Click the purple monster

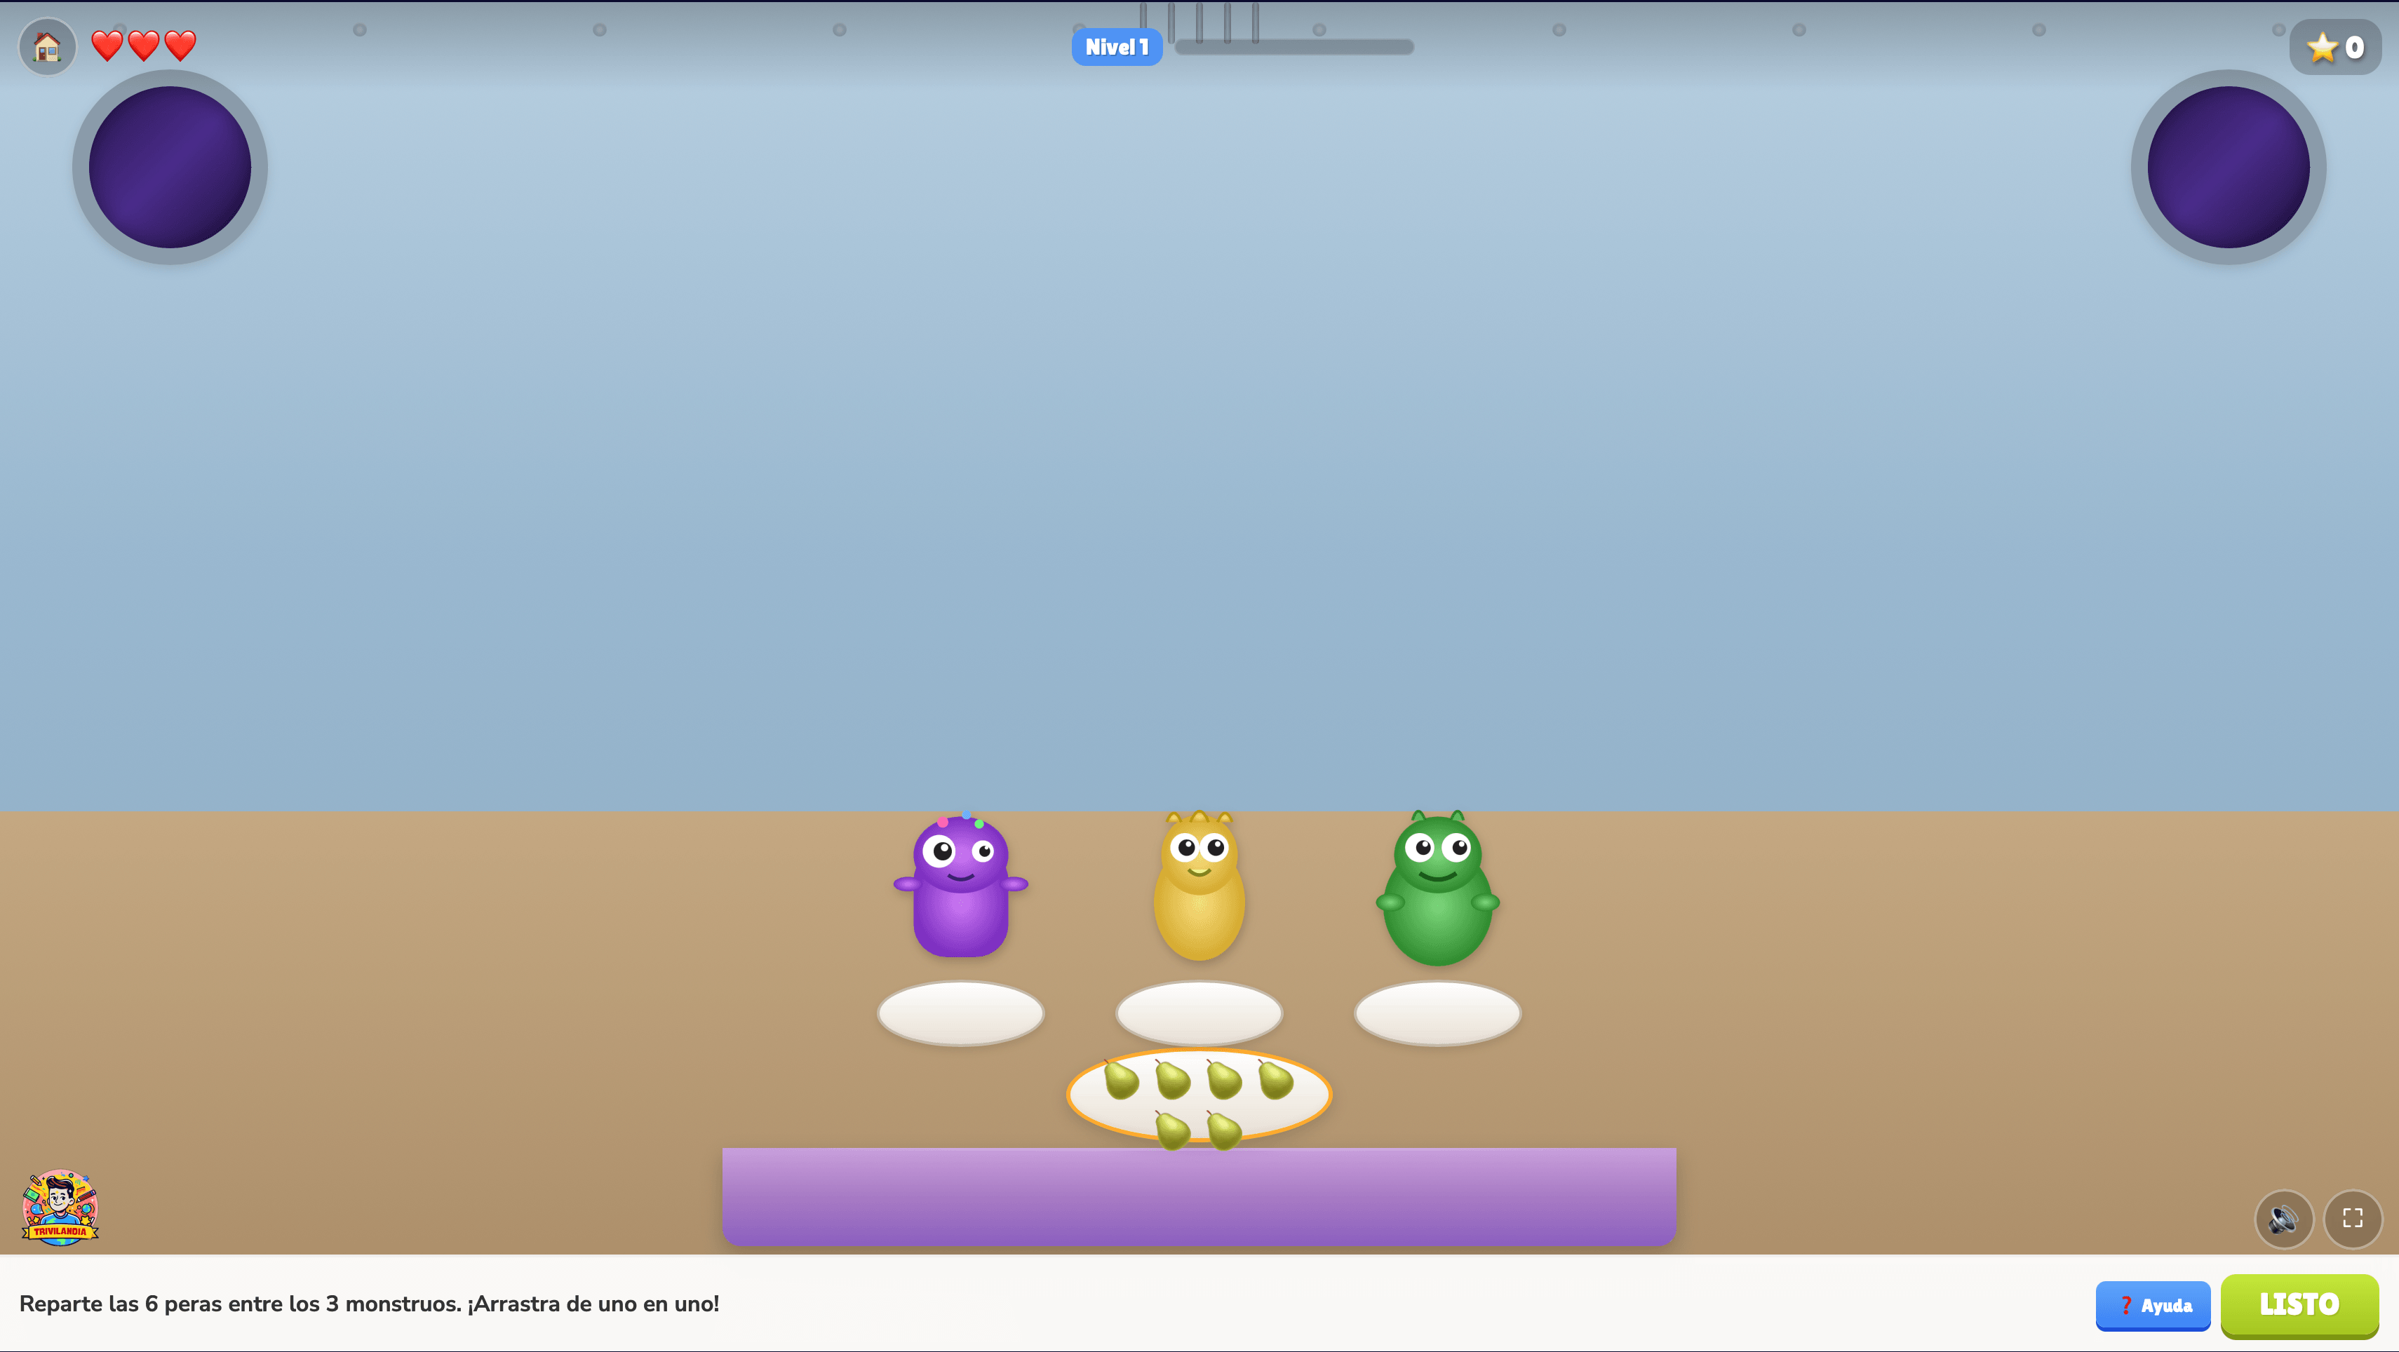pyautogui.click(x=961, y=886)
